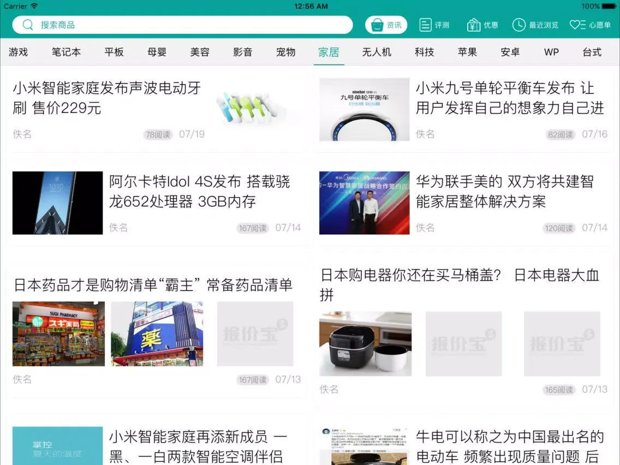This screenshot has height=465, width=620.
Task: Open the 牛电 scooter post thumbnail
Action: (364, 445)
